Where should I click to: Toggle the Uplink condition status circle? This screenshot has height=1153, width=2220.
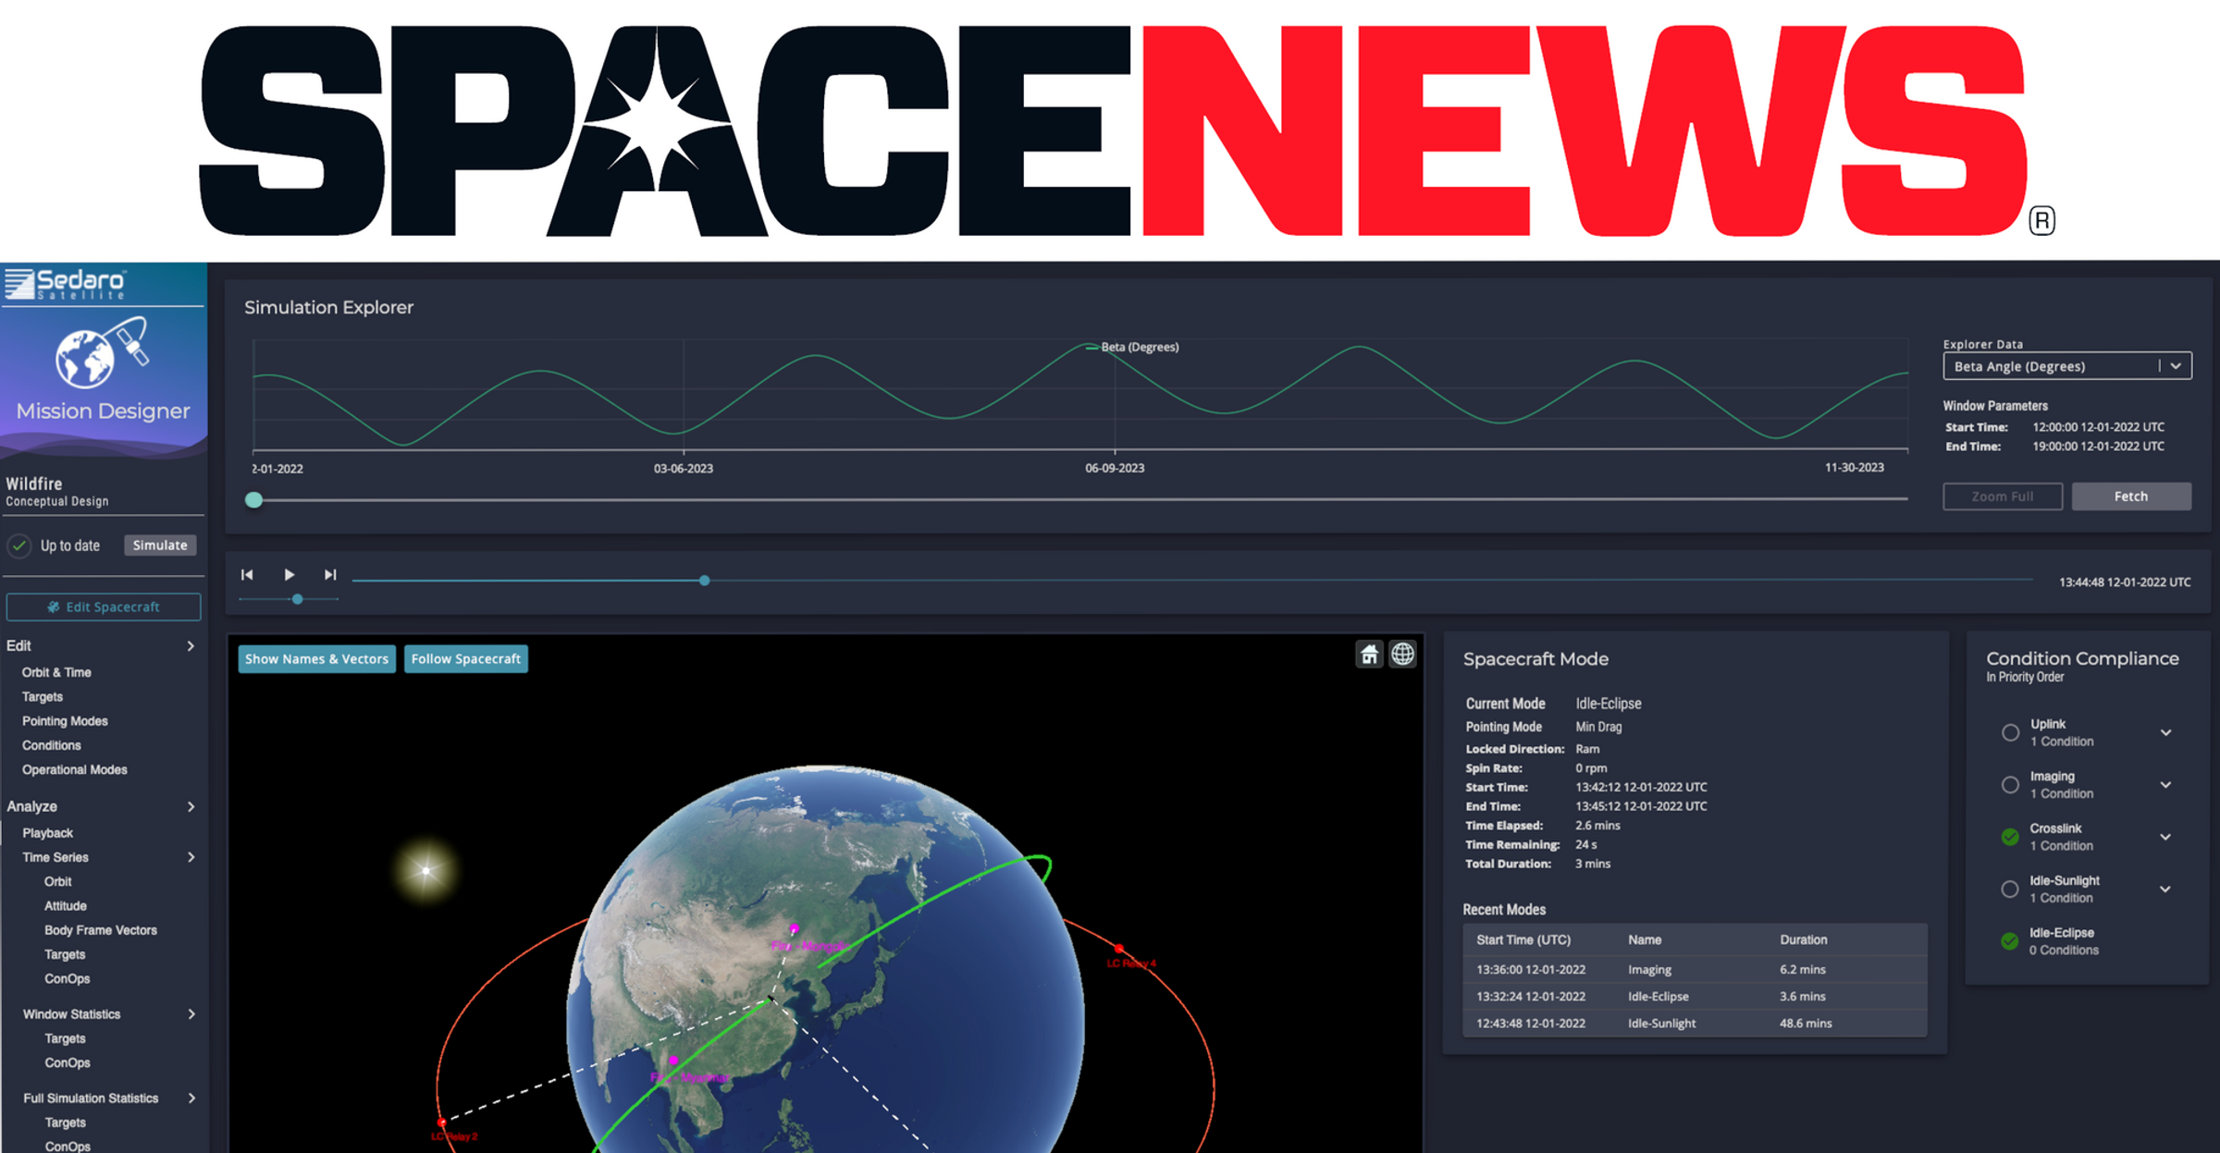pos(2010,732)
